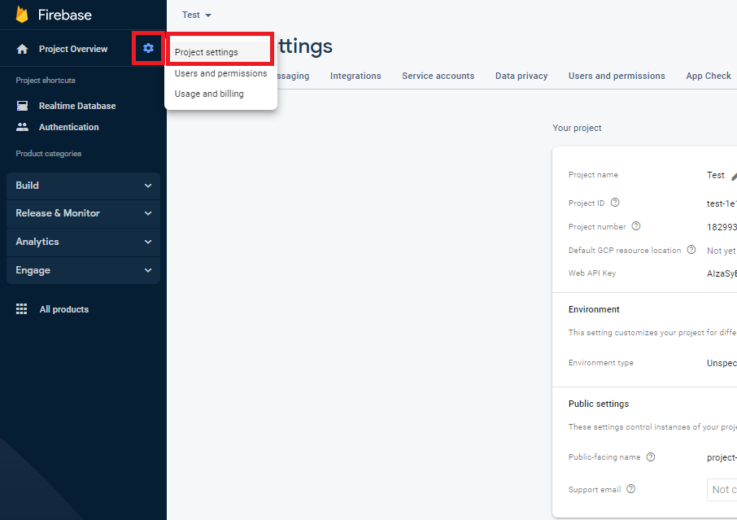Open Project Overview link
This screenshot has height=520, width=737.
point(73,49)
